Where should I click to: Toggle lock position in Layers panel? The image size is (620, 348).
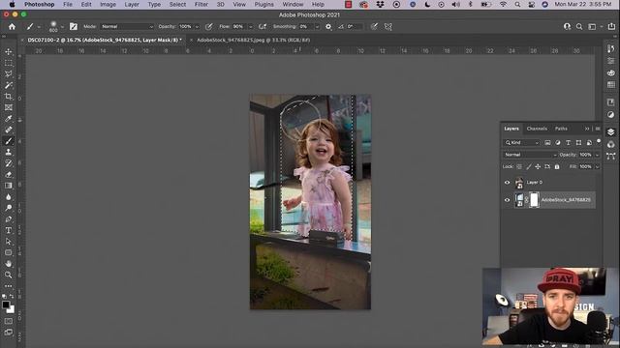[x=538, y=167]
